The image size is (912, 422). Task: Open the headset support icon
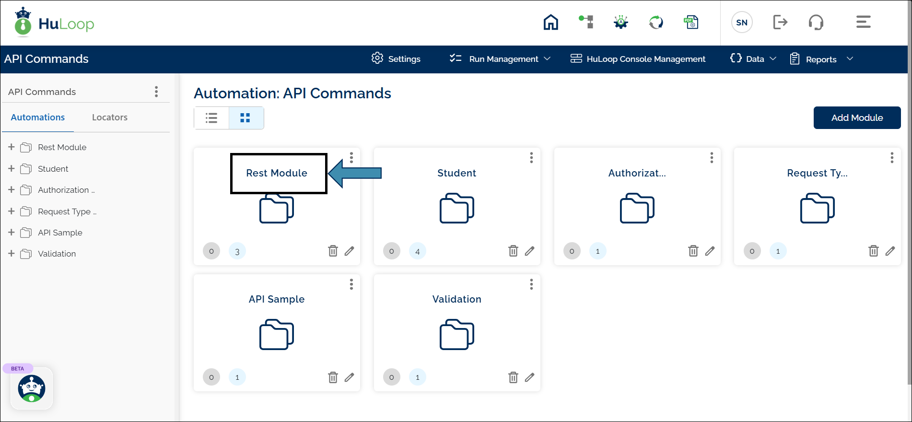point(816,22)
